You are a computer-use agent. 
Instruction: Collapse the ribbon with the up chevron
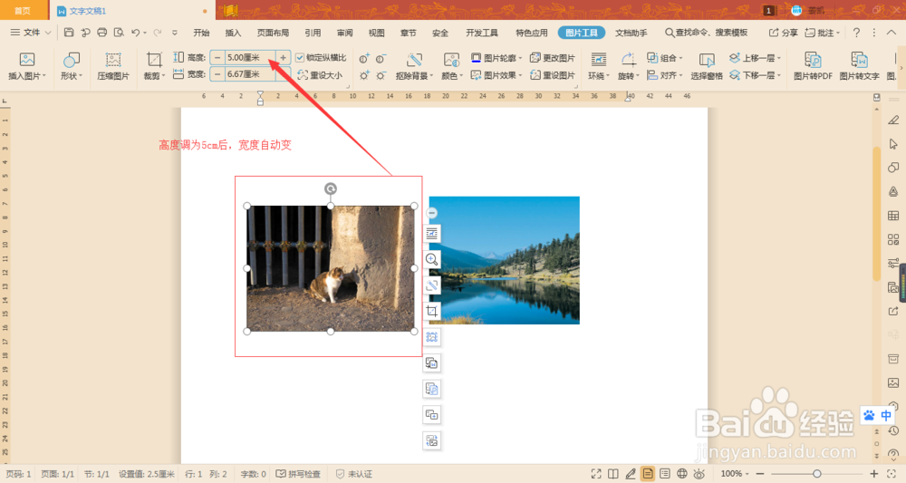[x=892, y=33]
